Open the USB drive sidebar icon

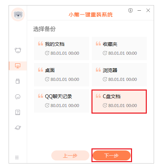click(18, 81)
